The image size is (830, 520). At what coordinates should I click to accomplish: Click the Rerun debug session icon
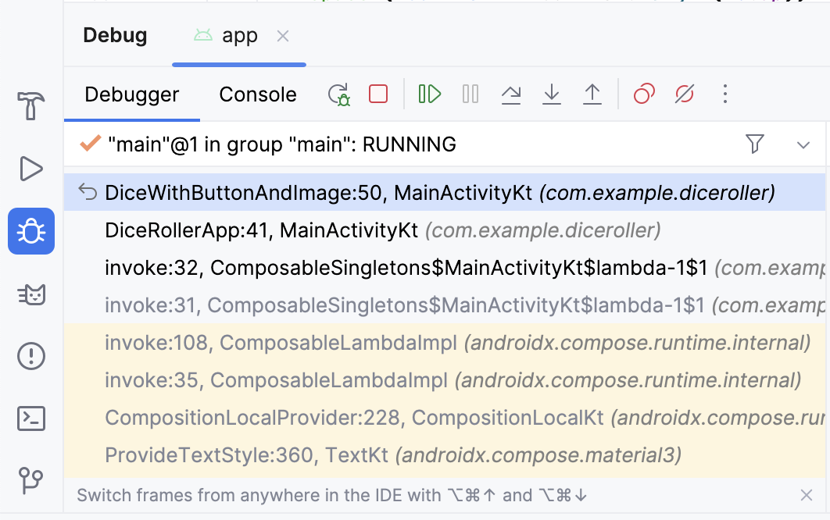(338, 94)
